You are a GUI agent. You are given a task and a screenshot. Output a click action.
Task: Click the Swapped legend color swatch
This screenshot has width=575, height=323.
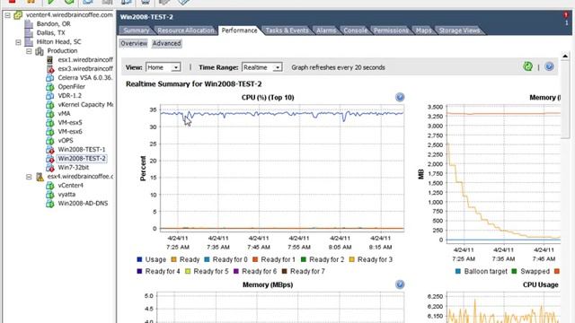tap(514, 271)
